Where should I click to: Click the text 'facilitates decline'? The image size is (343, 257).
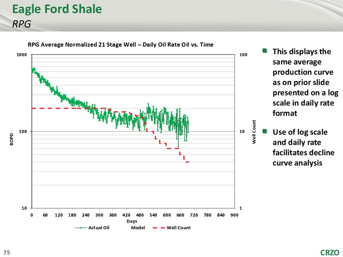point(304,152)
